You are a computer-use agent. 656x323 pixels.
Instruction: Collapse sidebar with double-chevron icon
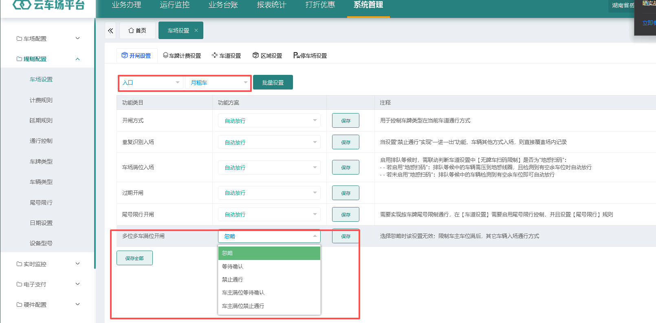tap(110, 31)
